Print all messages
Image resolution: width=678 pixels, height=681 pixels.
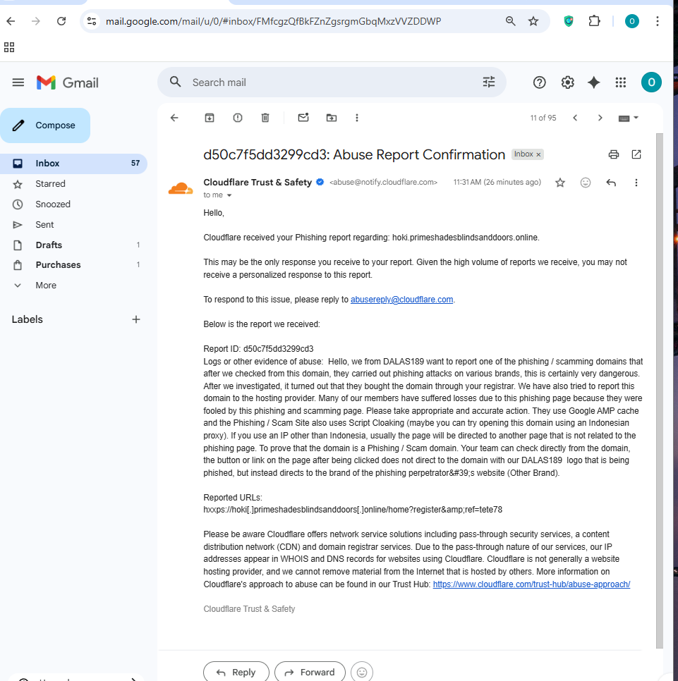pyautogui.click(x=614, y=154)
